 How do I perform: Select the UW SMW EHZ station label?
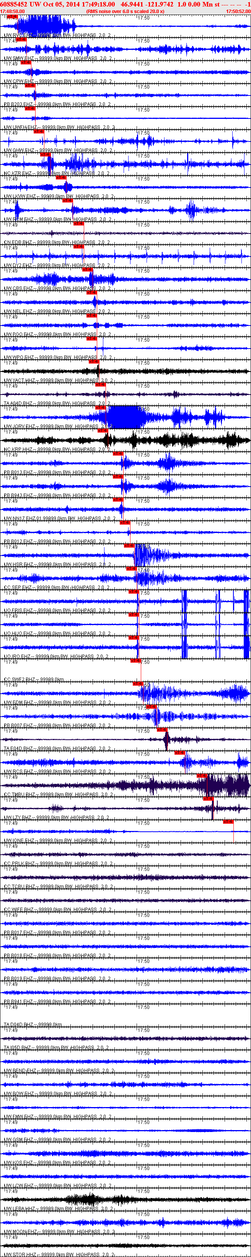pyautogui.click(x=58, y=58)
